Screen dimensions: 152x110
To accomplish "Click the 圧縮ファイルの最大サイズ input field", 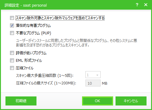I will pyautogui.click(x=93, y=83).
